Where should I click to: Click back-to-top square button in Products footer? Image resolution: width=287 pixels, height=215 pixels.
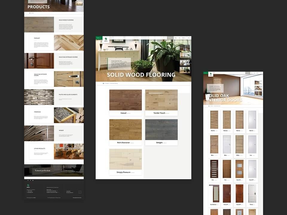(x=80, y=192)
